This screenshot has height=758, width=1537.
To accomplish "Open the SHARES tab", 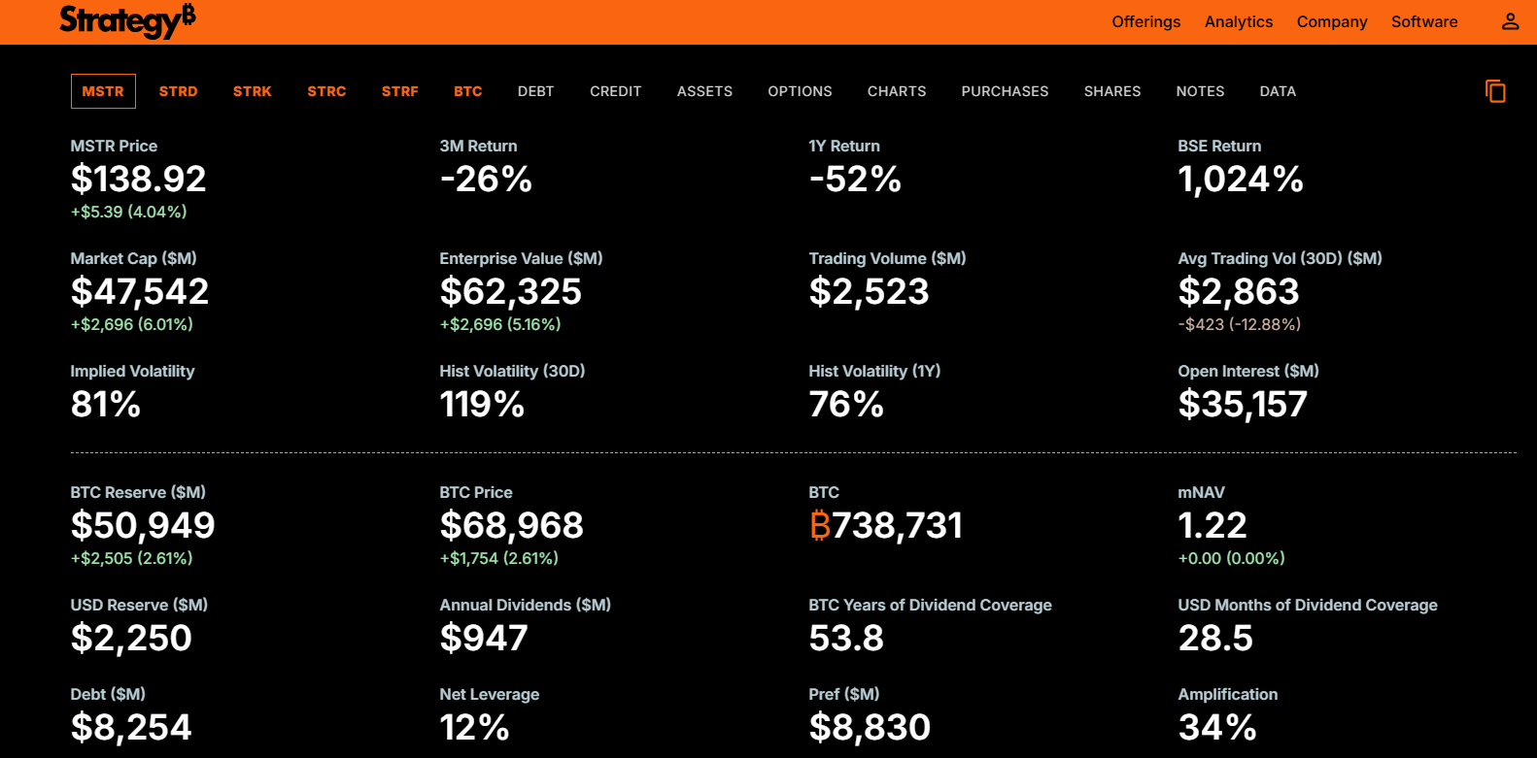I will [x=1112, y=91].
